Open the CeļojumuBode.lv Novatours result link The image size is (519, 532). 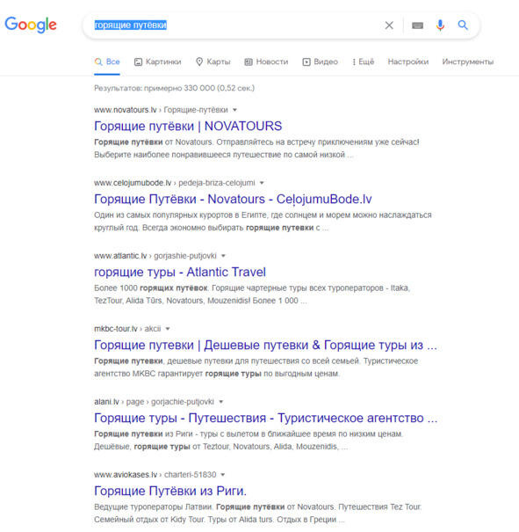233,199
